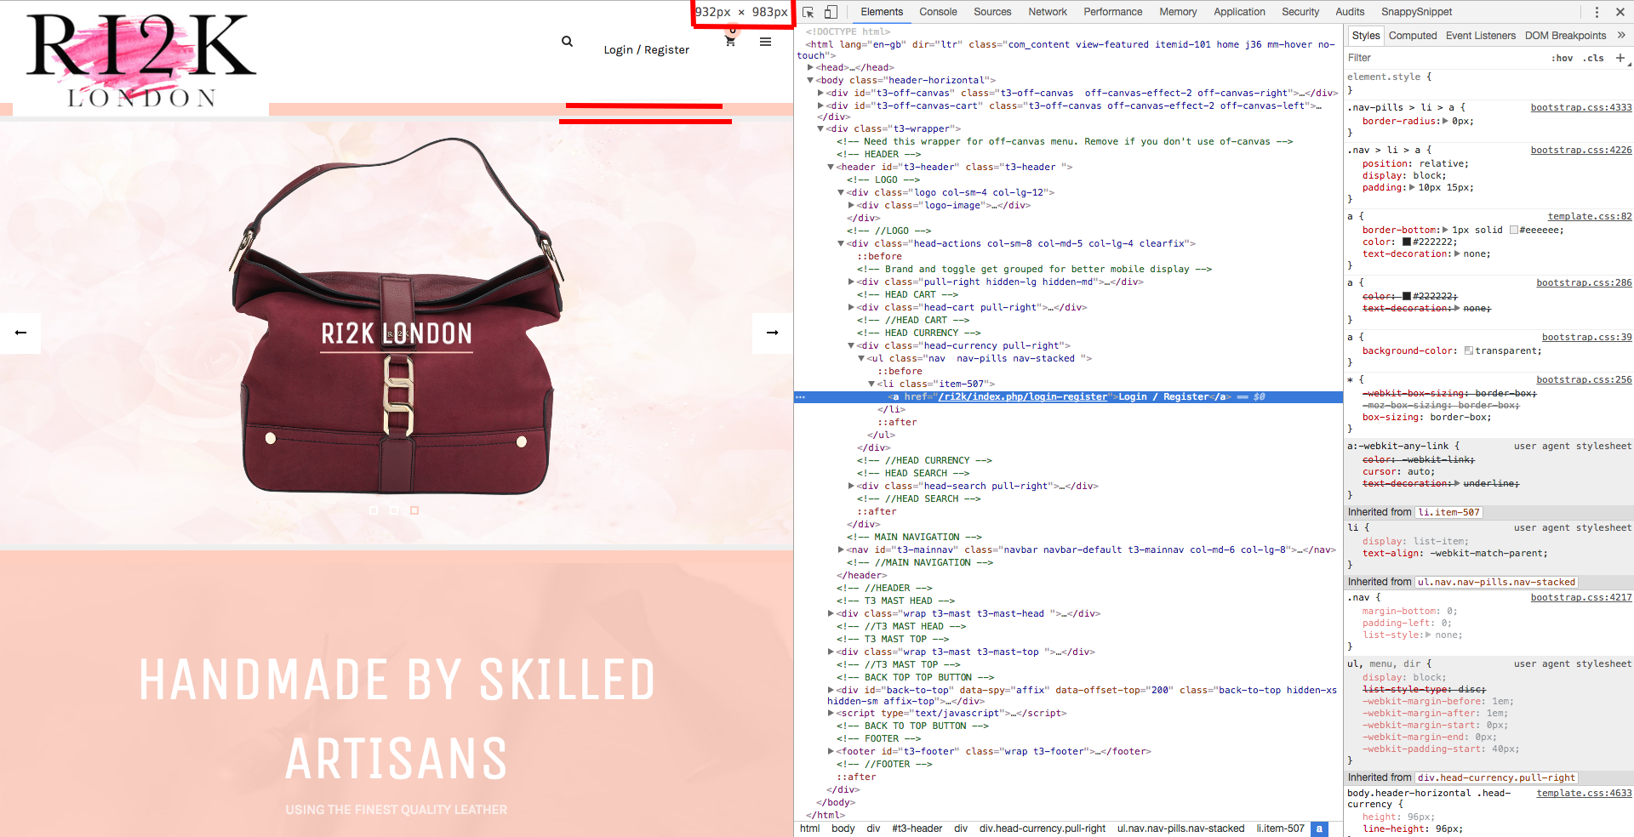Viewport: 1634px width, 837px height.
Task: Open the Event Listeners tab
Action: click(x=1481, y=36)
